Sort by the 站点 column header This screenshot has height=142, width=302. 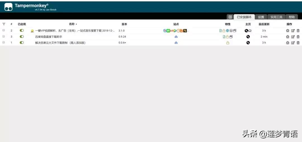click(x=176, y=24)
